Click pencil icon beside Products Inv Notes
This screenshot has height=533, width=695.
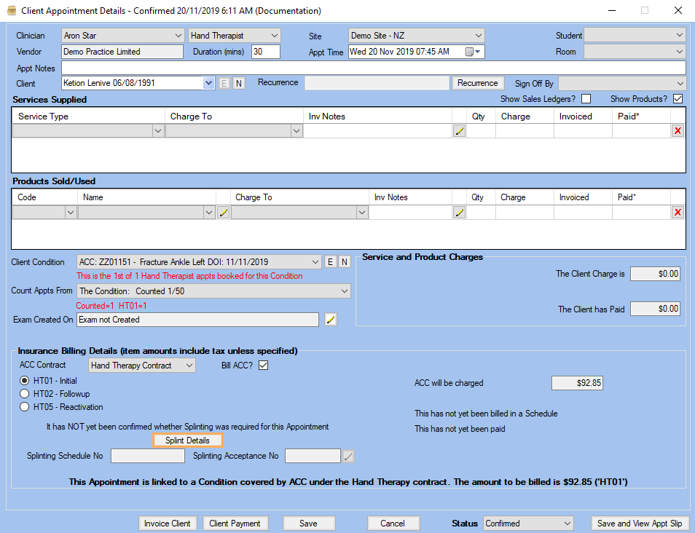(x=459, y=213)
